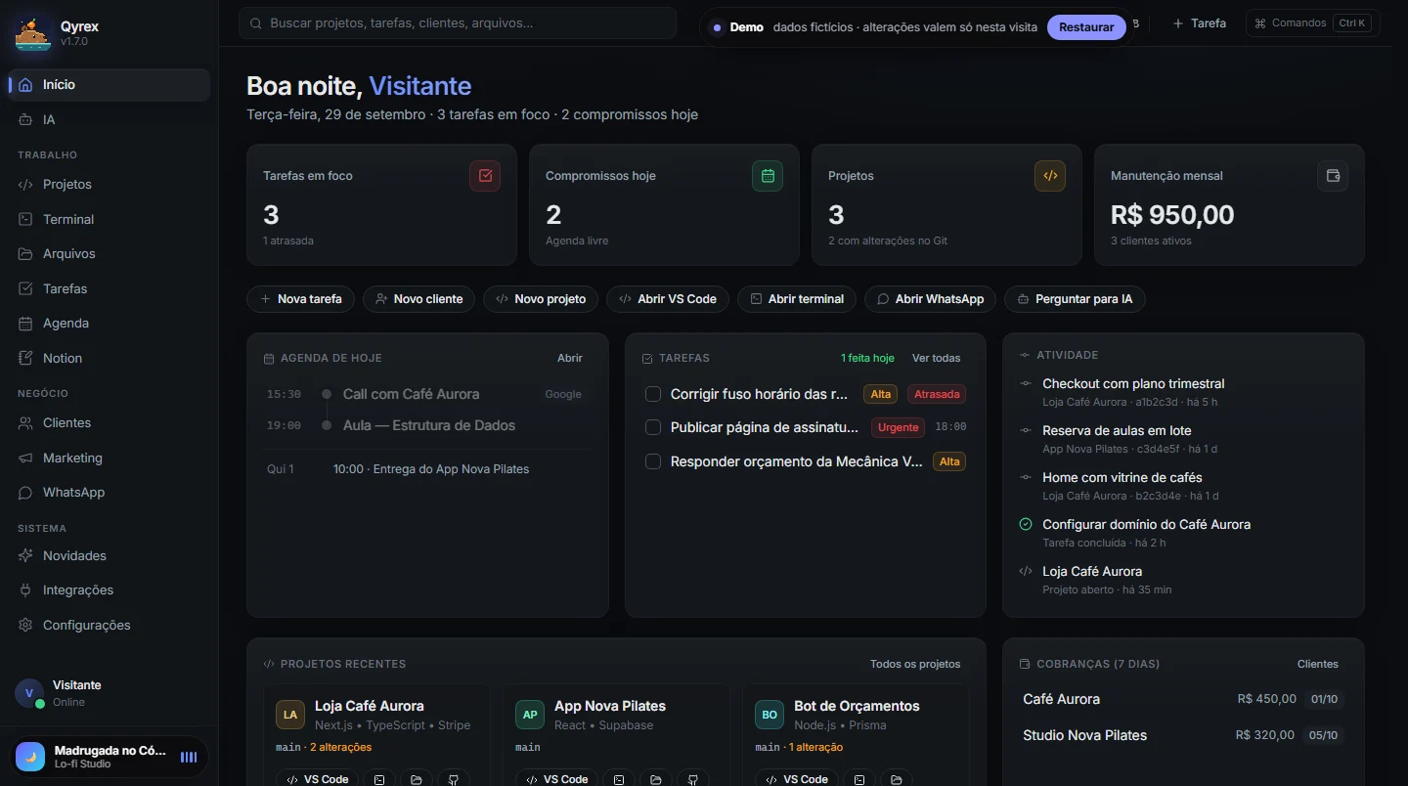1408x786 pixels.
Task: Click the red checklist icon on Tarefas em foco
Action: [485, 176]
